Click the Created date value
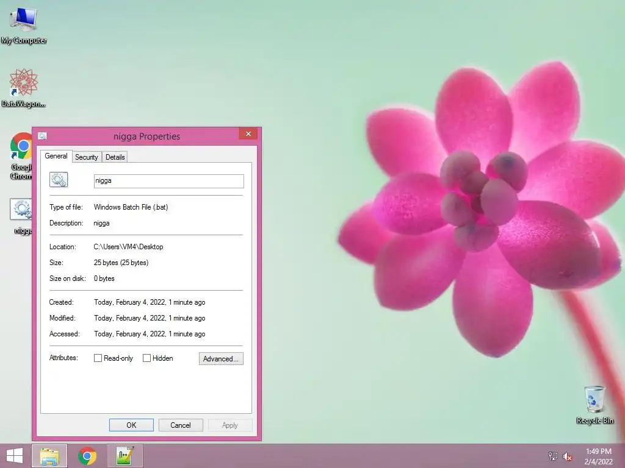 click(x=150, y=302)
